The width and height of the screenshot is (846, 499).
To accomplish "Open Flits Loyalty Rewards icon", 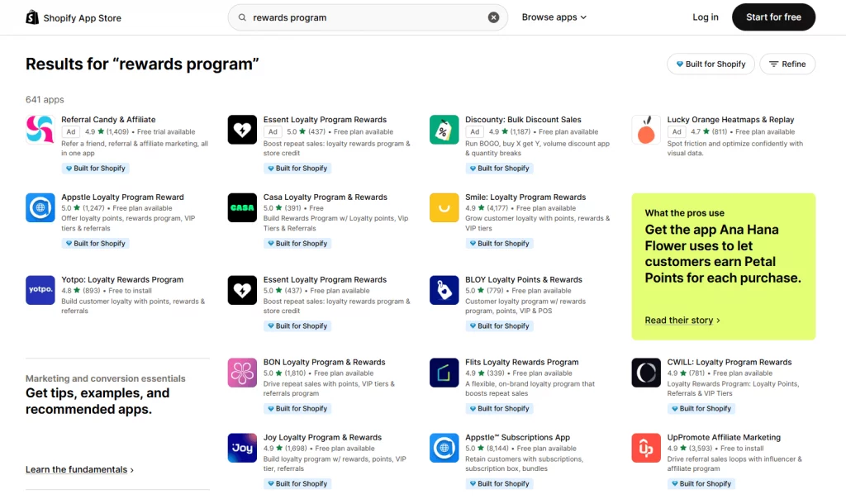I will pyautogui.click(x=444, y=373).
